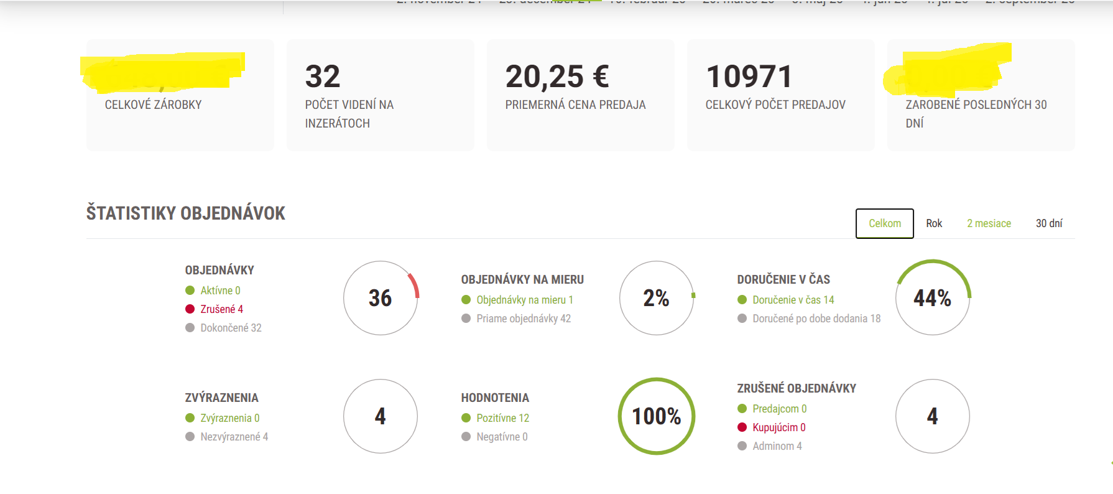Open the Doručené po dobe dodania 18 entry

pyautogui.click(x=816, y=319)
